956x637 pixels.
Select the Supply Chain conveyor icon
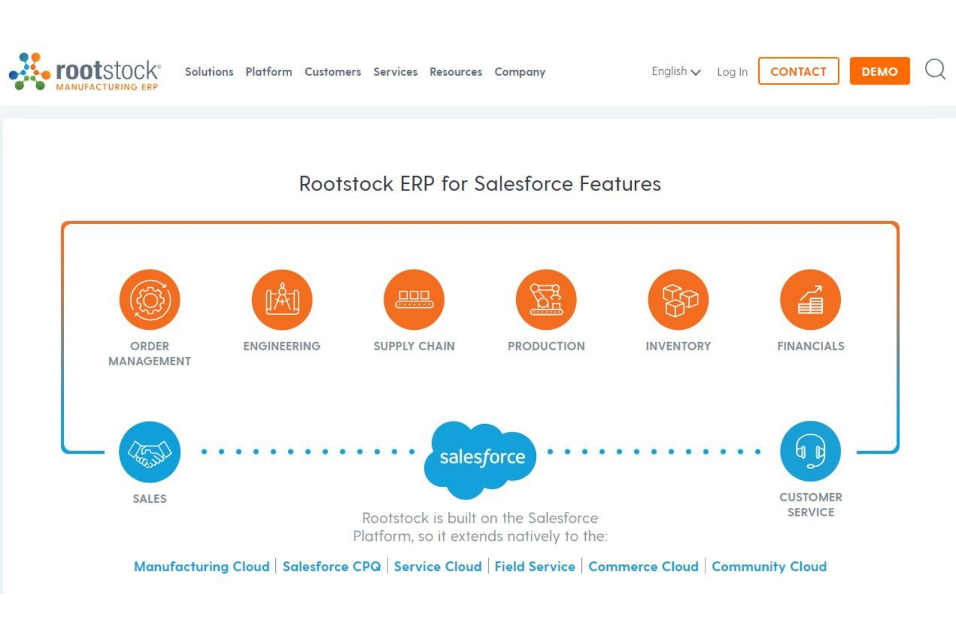pyautogui.click(x=414, y=299)
